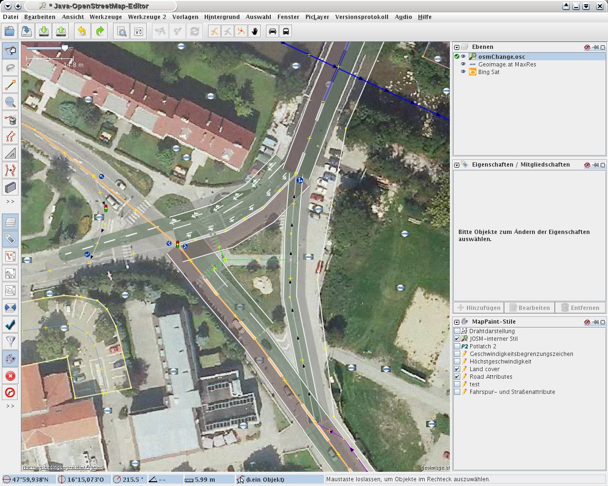Screen dimensions: 608x486
Task: Click the black hand toolbar icon
Action: [255, 31]
